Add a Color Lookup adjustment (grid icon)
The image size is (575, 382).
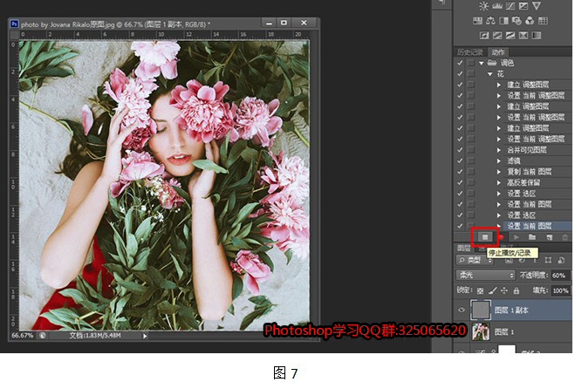[543, 21]
